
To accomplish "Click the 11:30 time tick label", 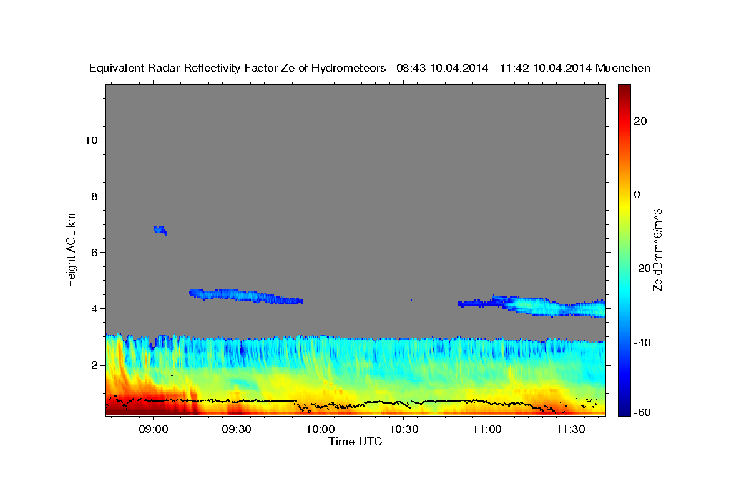I will pos(570,429).
